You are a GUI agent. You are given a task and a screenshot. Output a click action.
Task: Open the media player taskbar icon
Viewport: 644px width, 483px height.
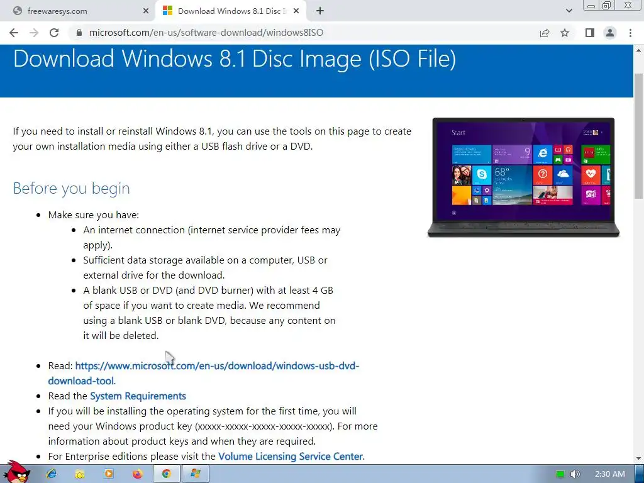[x=109, y=474]
